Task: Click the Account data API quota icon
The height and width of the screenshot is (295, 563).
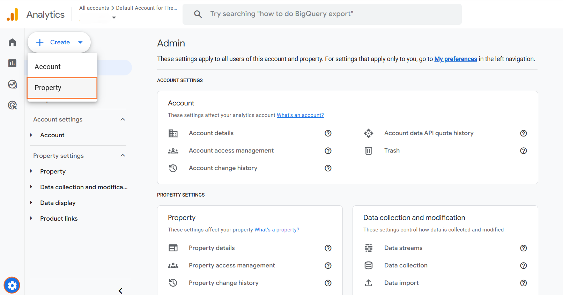Action: pos(369,133)
